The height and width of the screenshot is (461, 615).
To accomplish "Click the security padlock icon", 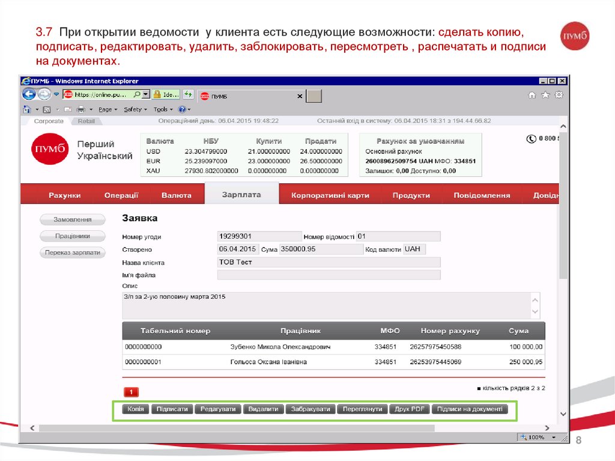I will pos(156,94).
